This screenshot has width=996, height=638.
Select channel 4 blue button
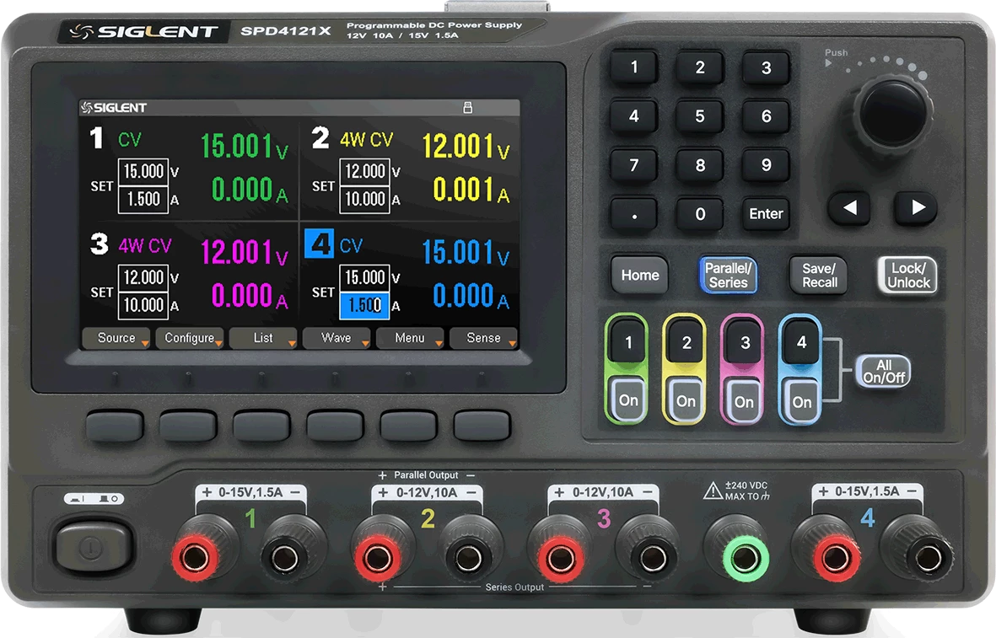pyautogui.click(x=802, y=342)
